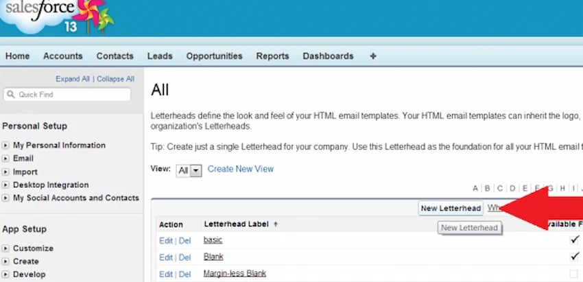Click the Create New View link
The image size is (583, 282).
241,169
